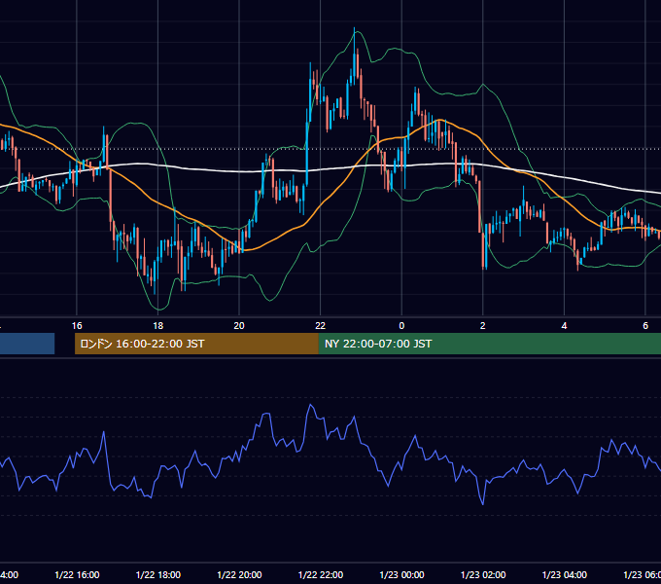Click the 1/22 18:00 time label

tap(158, 574)
